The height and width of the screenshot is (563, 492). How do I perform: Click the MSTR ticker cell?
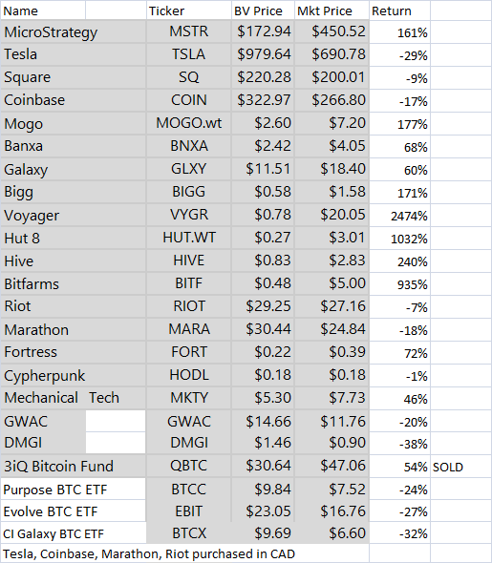click(188, 31)
